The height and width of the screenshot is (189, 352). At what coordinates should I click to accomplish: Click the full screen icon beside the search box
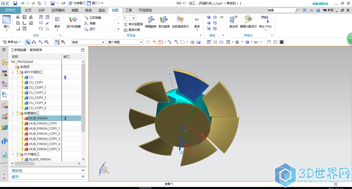(305, 10)
